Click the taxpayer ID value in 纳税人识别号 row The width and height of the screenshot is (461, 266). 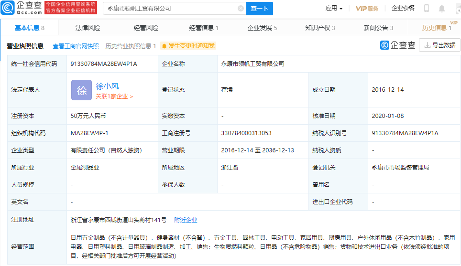pyautogui.click(x=405, y=133)
